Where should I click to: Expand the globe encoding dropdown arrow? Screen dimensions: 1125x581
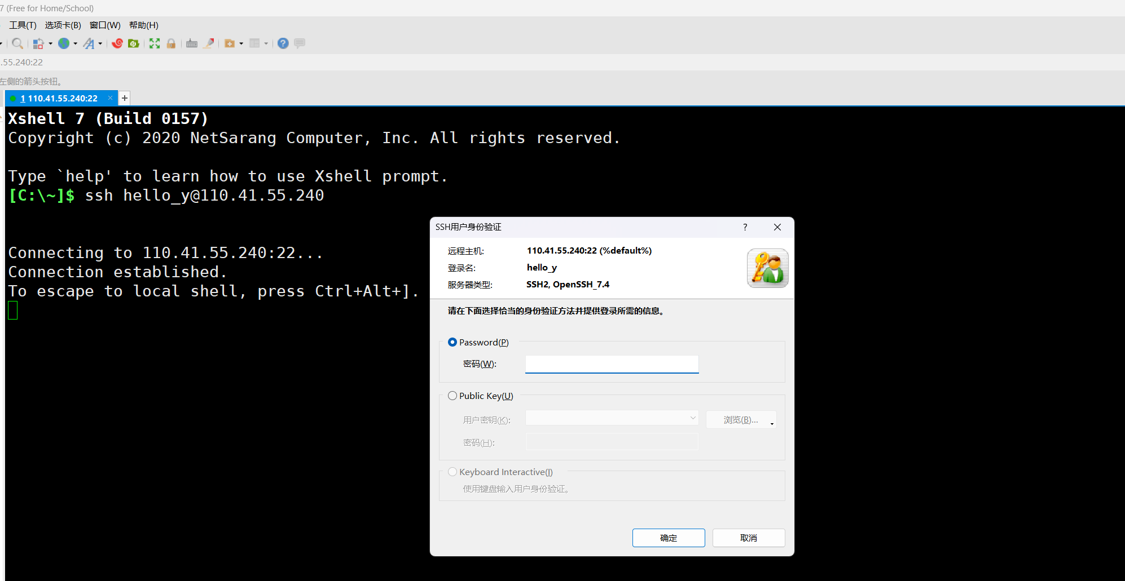pos(76,43)
